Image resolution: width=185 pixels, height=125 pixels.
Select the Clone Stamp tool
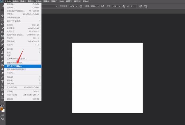click(2, 53)
